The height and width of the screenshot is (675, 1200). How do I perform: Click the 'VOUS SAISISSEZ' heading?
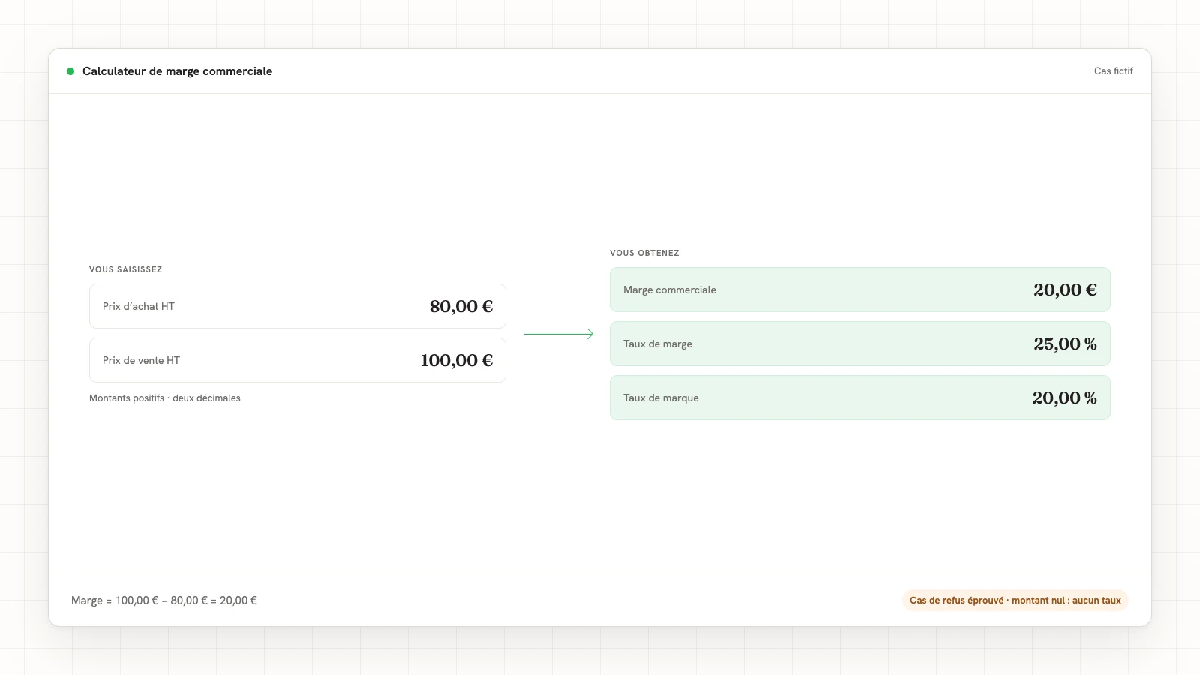click(x=126, y=269)
